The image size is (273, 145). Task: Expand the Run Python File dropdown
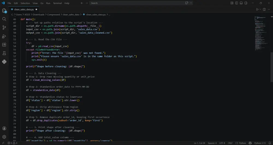[x=260, y=9]
